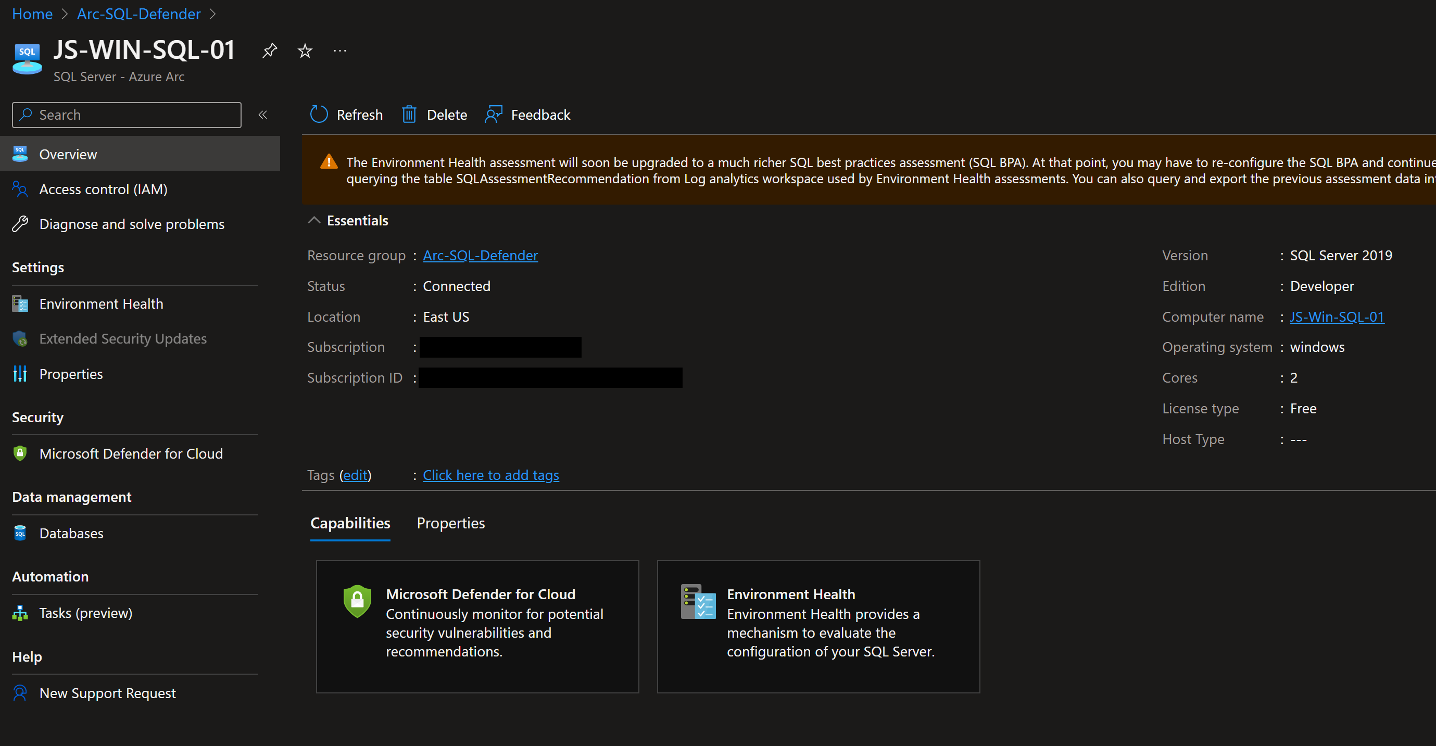Click the Delete trash icon
Viewport: 1436px width, 746px height.
(409, 115)
